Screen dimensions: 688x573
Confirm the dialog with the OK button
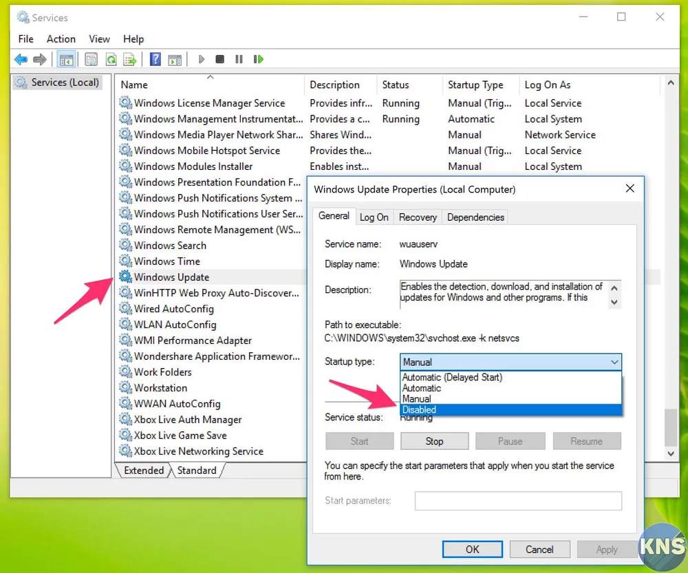click(472, 550)
